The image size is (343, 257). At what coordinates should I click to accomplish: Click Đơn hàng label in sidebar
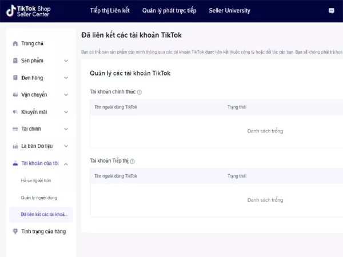tap(32, 78)
